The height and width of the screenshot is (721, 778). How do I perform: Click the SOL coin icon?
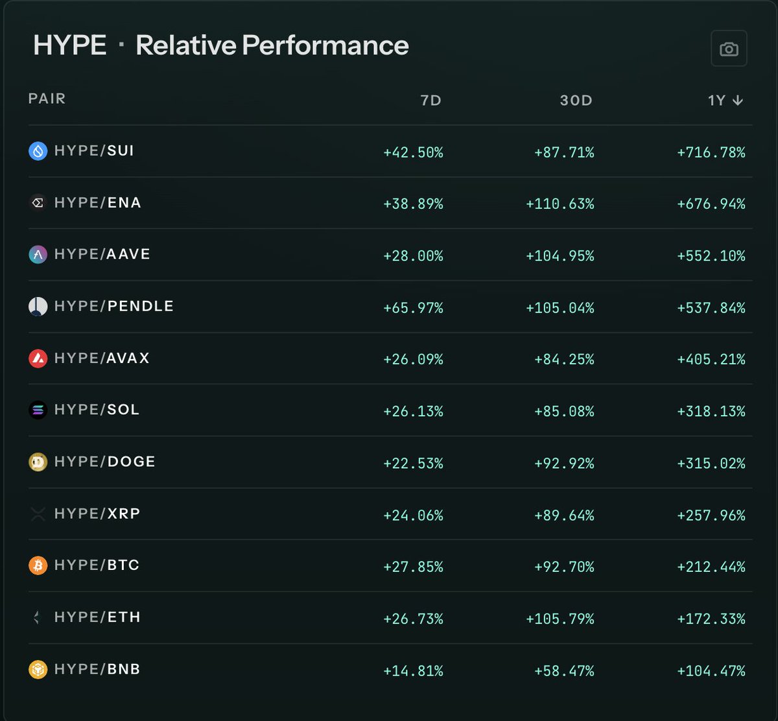tap(38, 410)
